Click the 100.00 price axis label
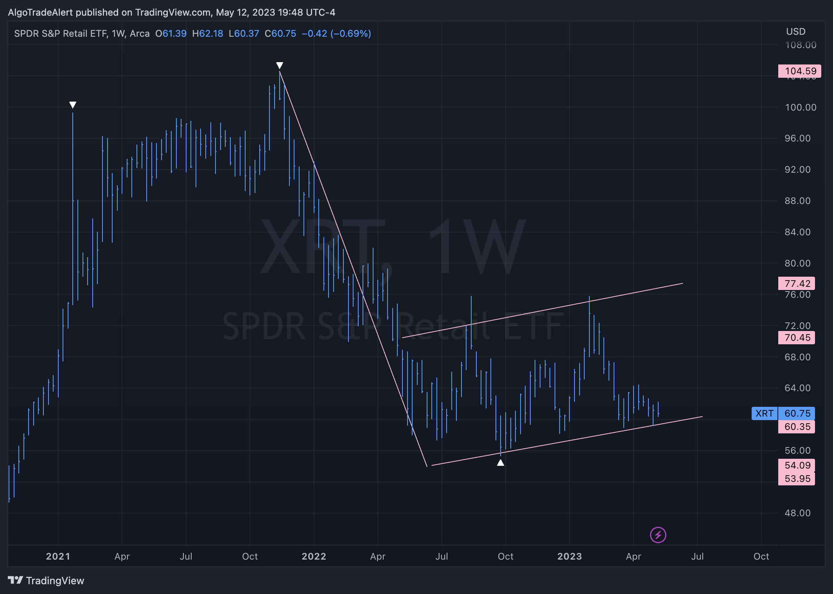This screenshot has height=594, width=833. 801,107
